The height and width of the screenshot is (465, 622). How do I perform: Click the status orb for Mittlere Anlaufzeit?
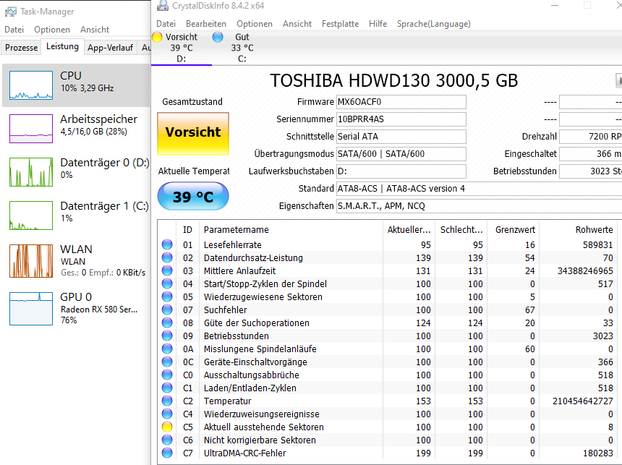tap(167, 271)
